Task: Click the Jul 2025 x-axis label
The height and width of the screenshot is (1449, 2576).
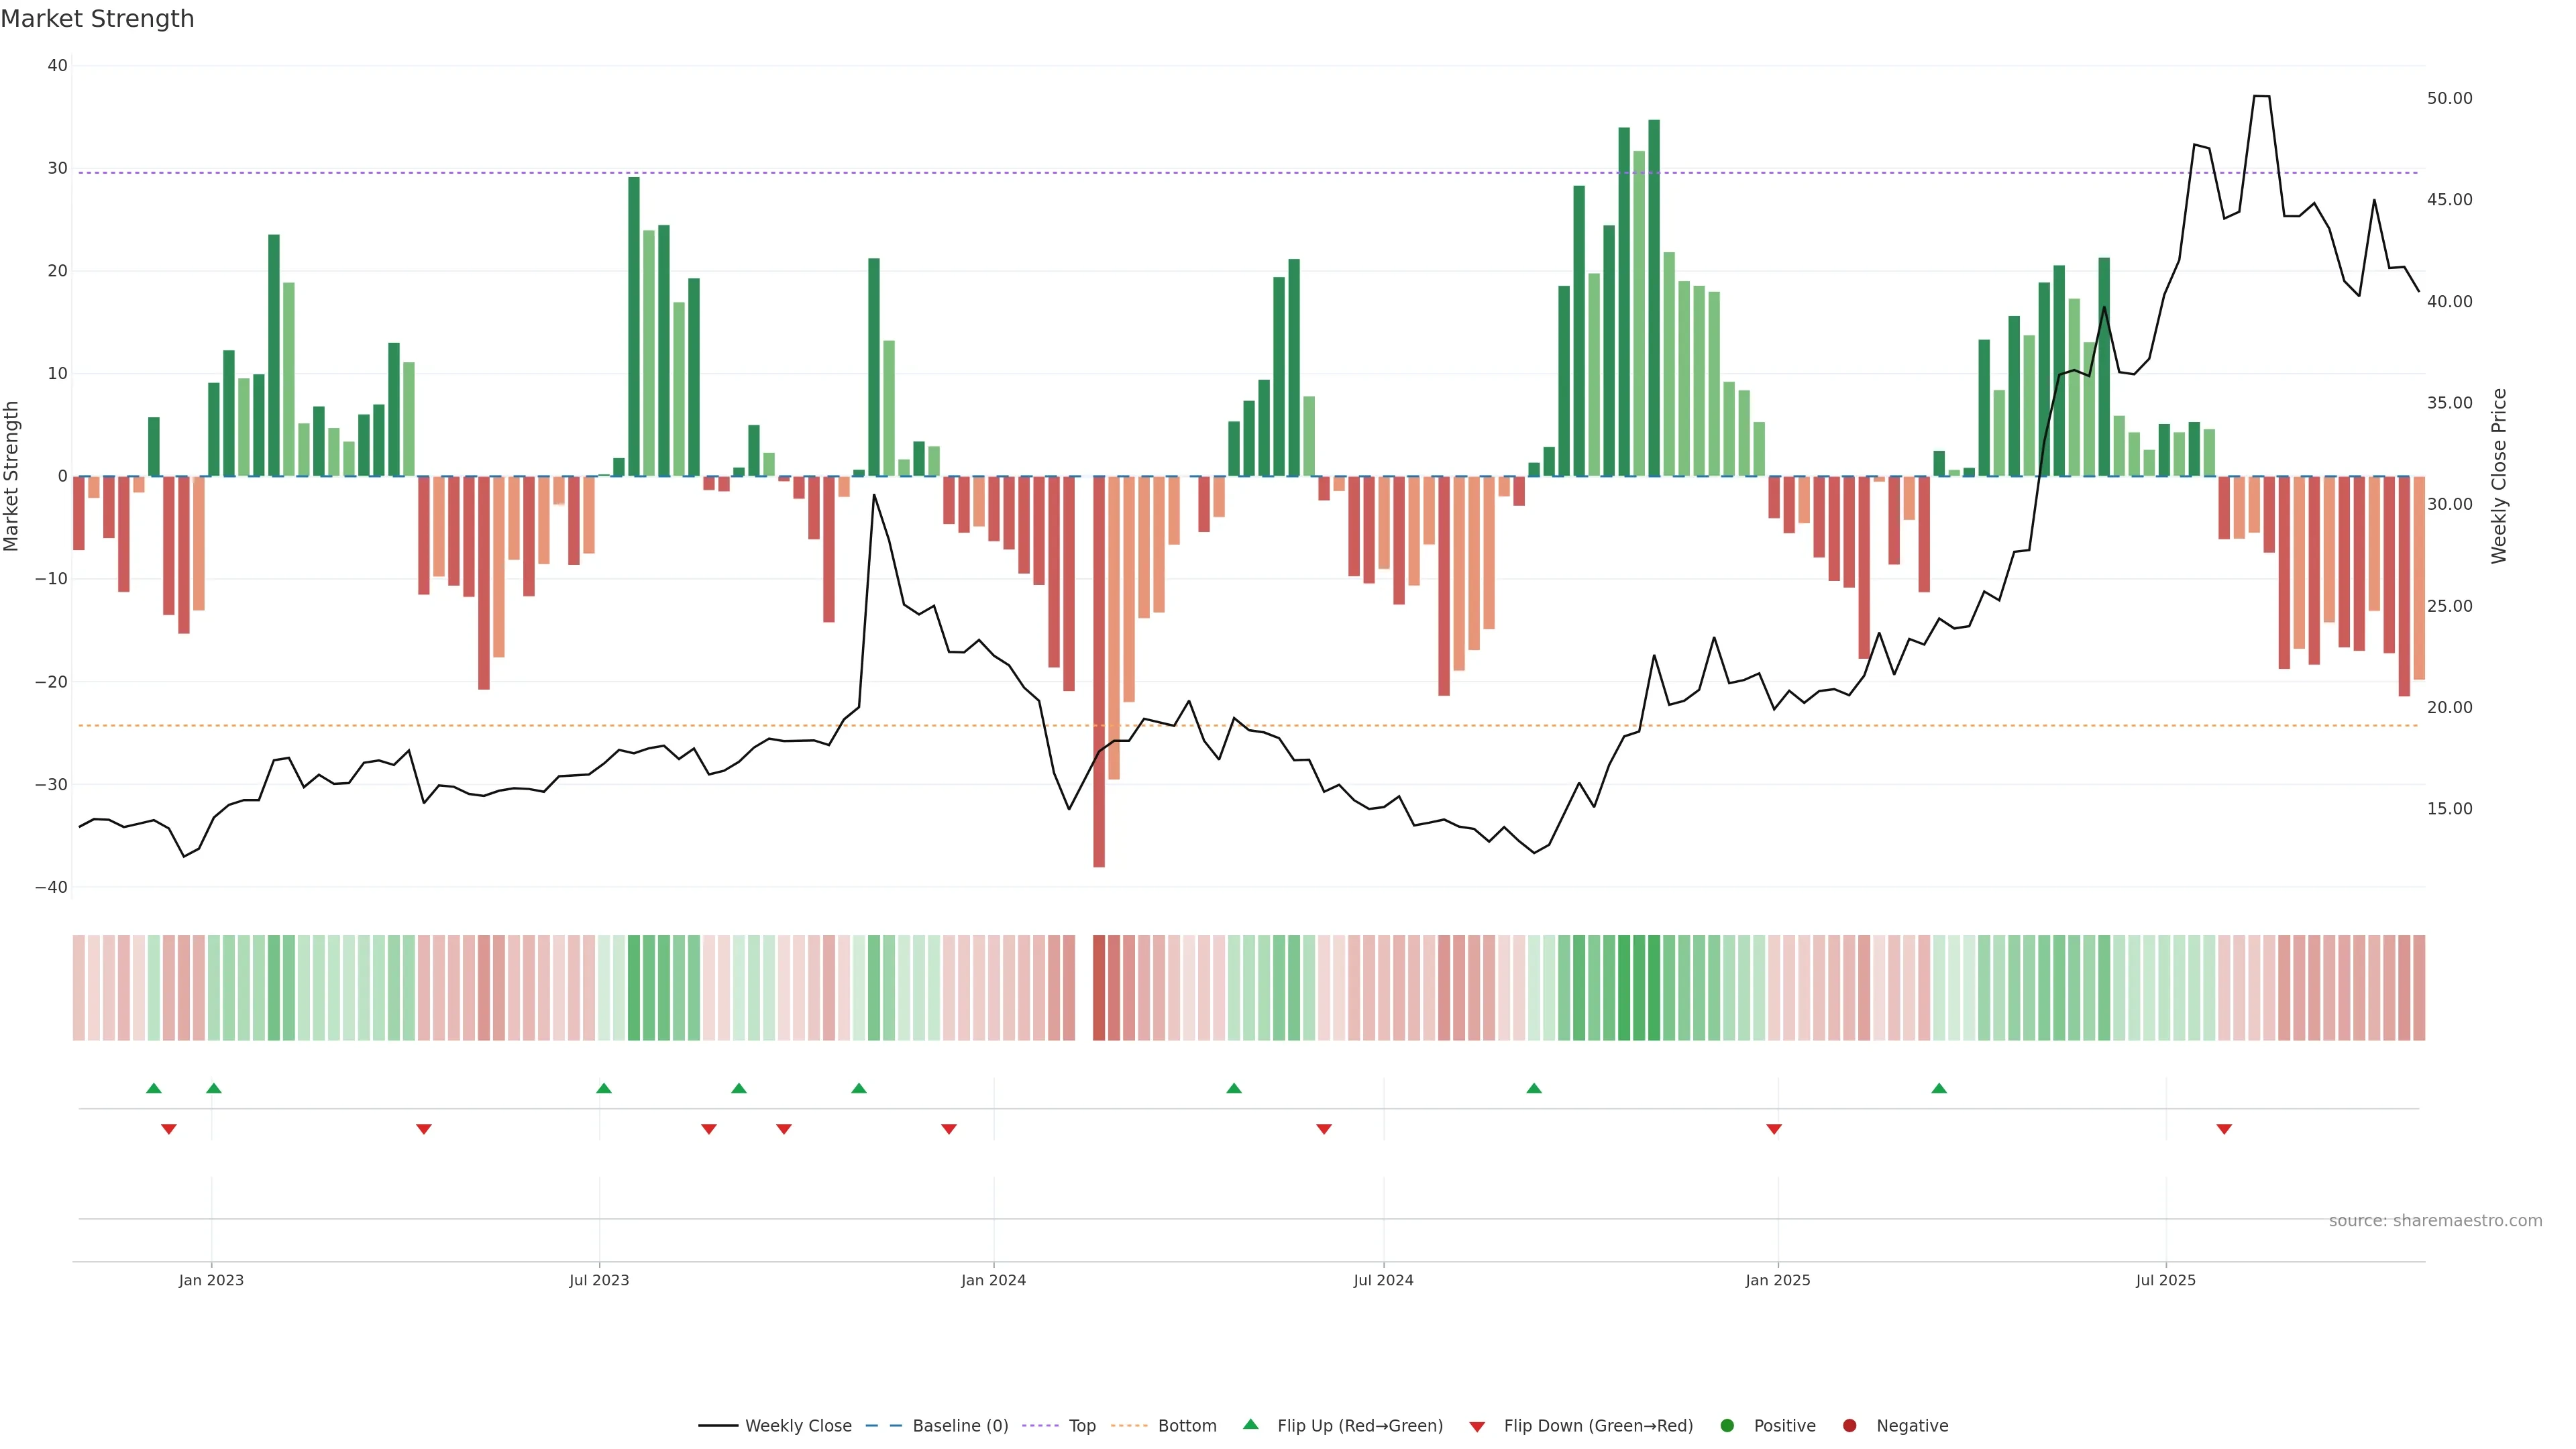Action: point(2165,1280)
